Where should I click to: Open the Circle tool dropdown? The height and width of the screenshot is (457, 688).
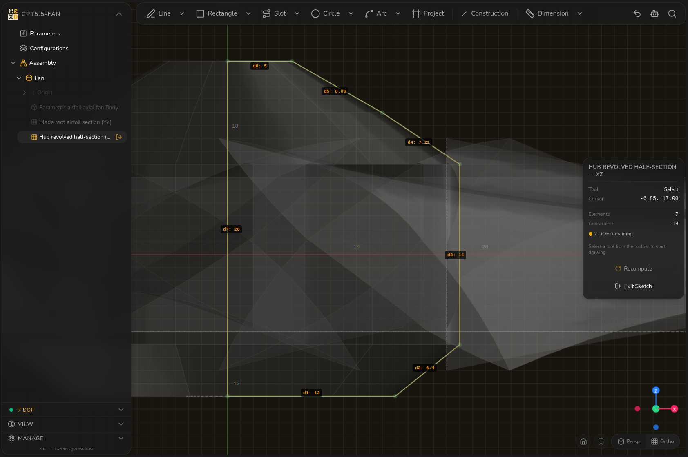click(x=351, y=13)
